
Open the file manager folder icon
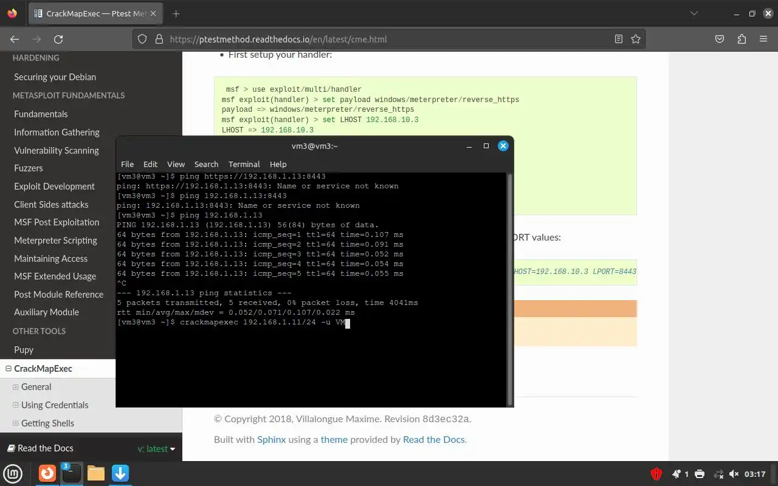coord(96,473)
